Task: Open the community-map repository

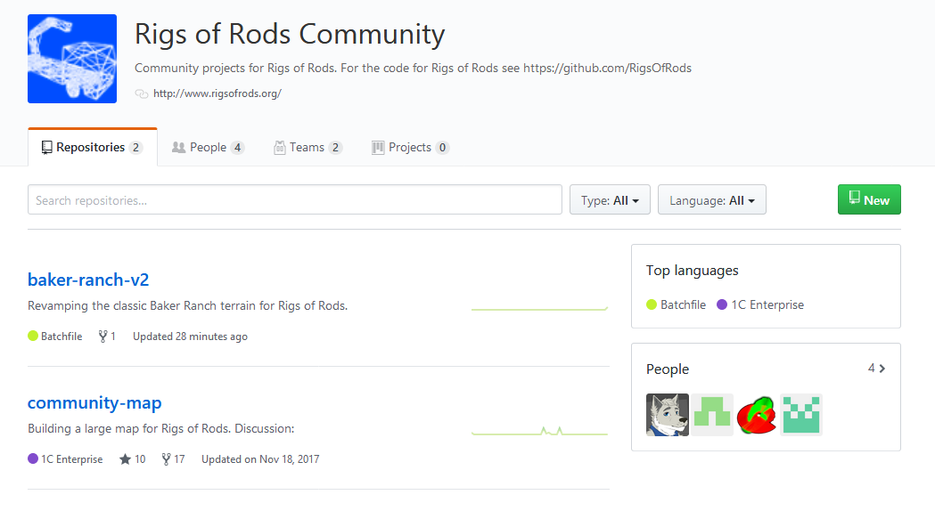Action: pos(94,402)
